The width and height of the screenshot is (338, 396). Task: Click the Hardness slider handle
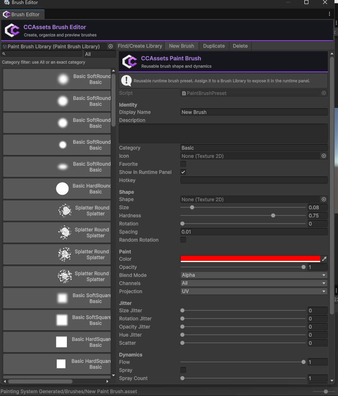point(273,215)
